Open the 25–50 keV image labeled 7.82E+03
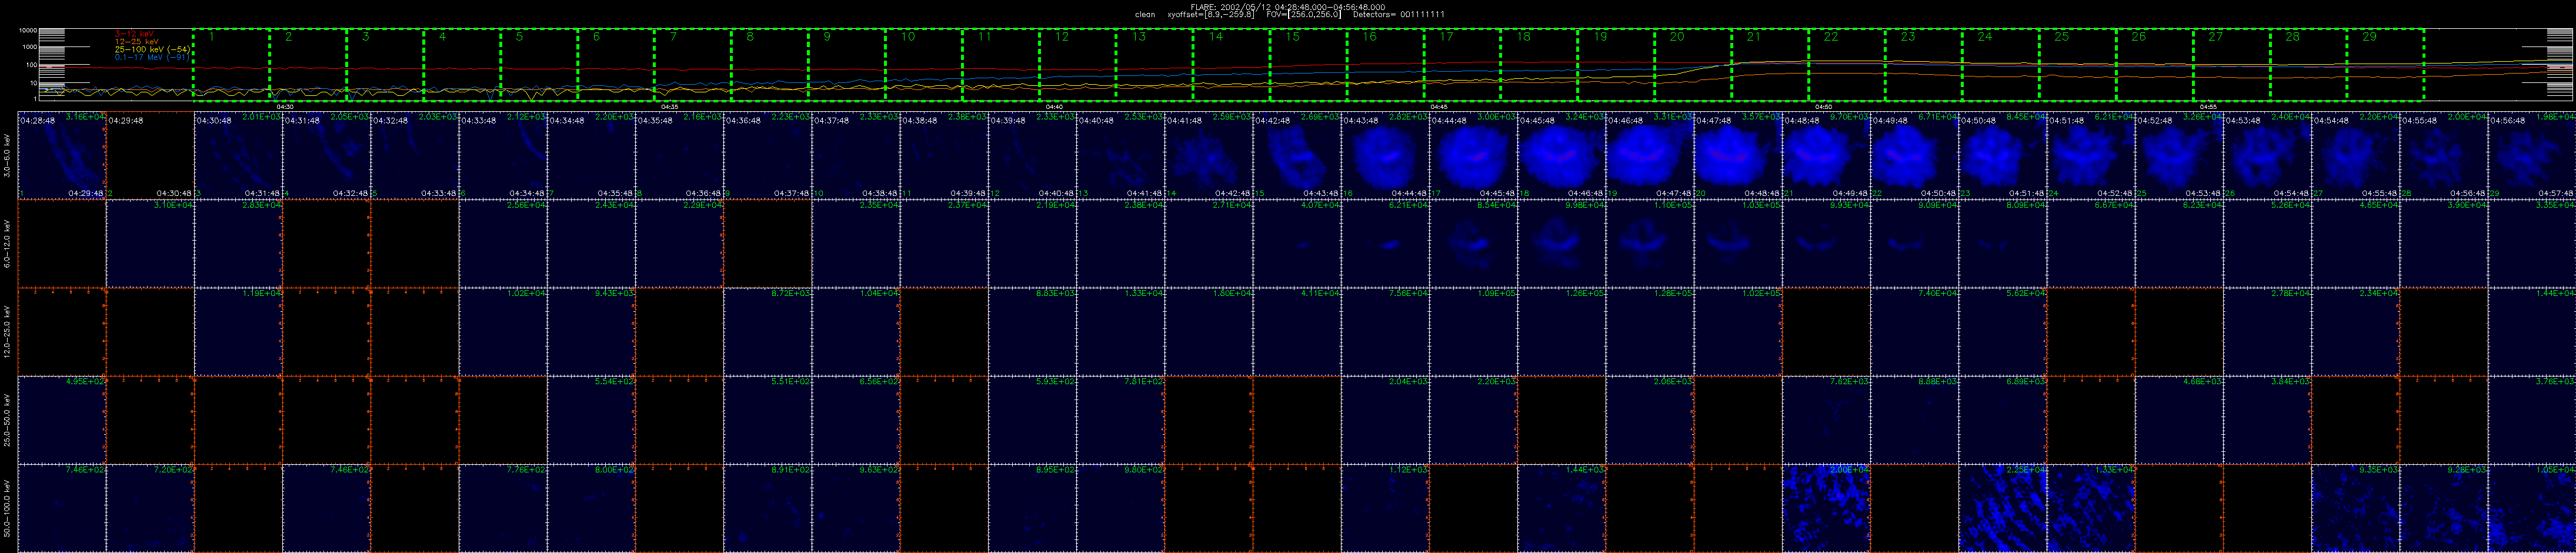 (1826, 419)
